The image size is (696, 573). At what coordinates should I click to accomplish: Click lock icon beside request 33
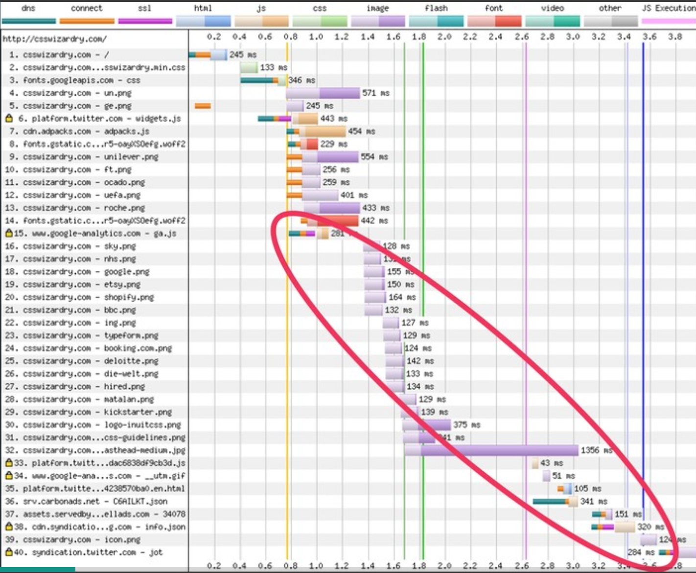(x=9, y=462)
